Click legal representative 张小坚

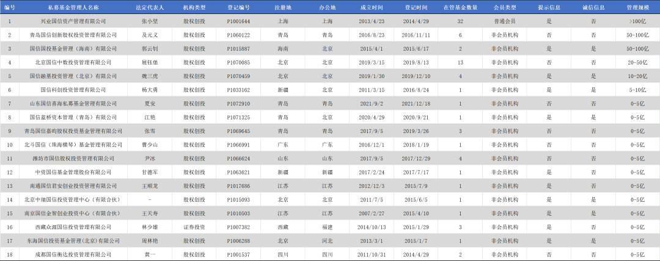point(150,21)
